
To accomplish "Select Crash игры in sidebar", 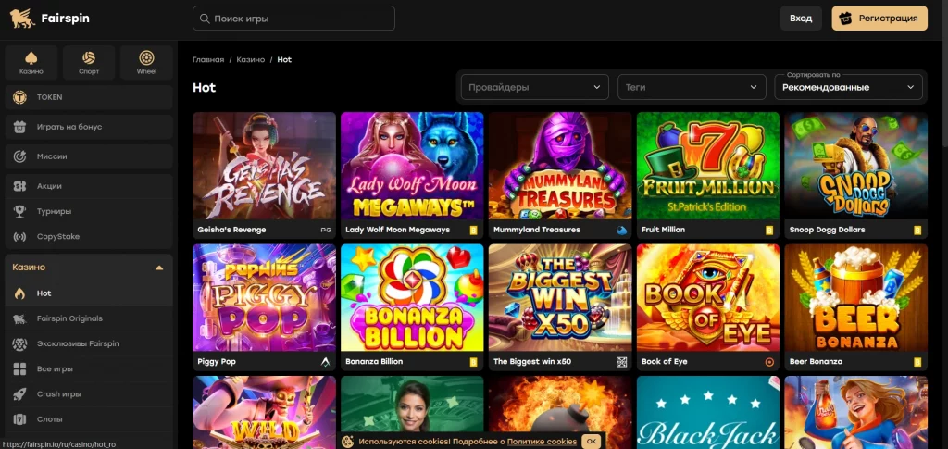I will coord(89,394).
